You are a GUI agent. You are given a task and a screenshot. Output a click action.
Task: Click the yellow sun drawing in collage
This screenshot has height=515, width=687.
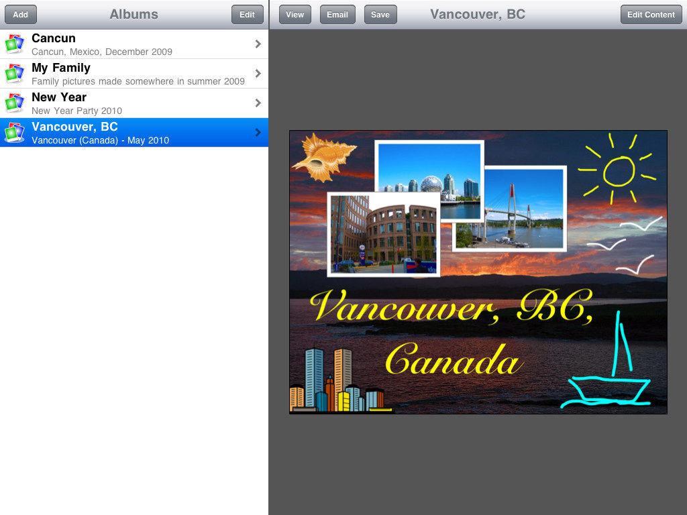tap(618, 170)
